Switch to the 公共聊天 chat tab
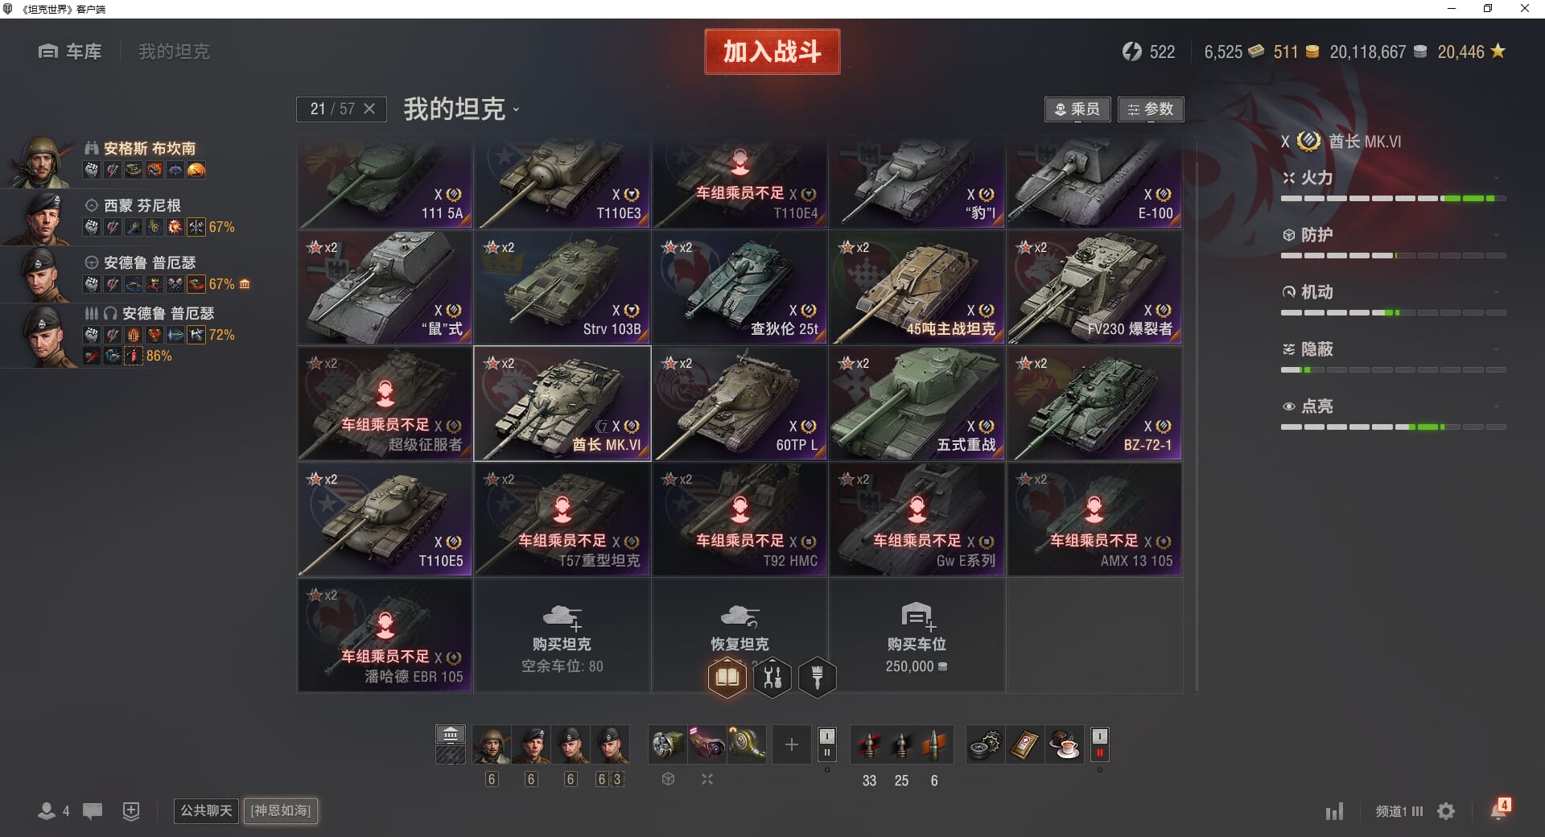This screenshot has width=1545, height=837. 206,810
